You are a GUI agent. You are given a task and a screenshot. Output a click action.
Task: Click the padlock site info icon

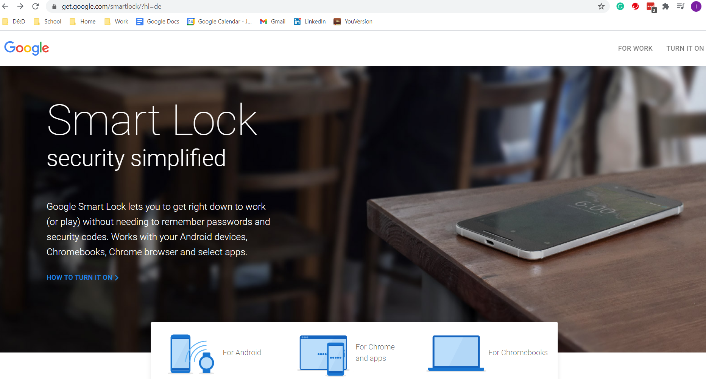tap(54, 6)
